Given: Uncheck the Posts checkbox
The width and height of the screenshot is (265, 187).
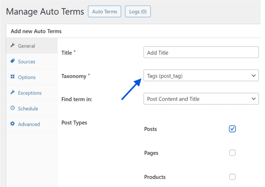Looking at the screenshot, I should 232,129.
